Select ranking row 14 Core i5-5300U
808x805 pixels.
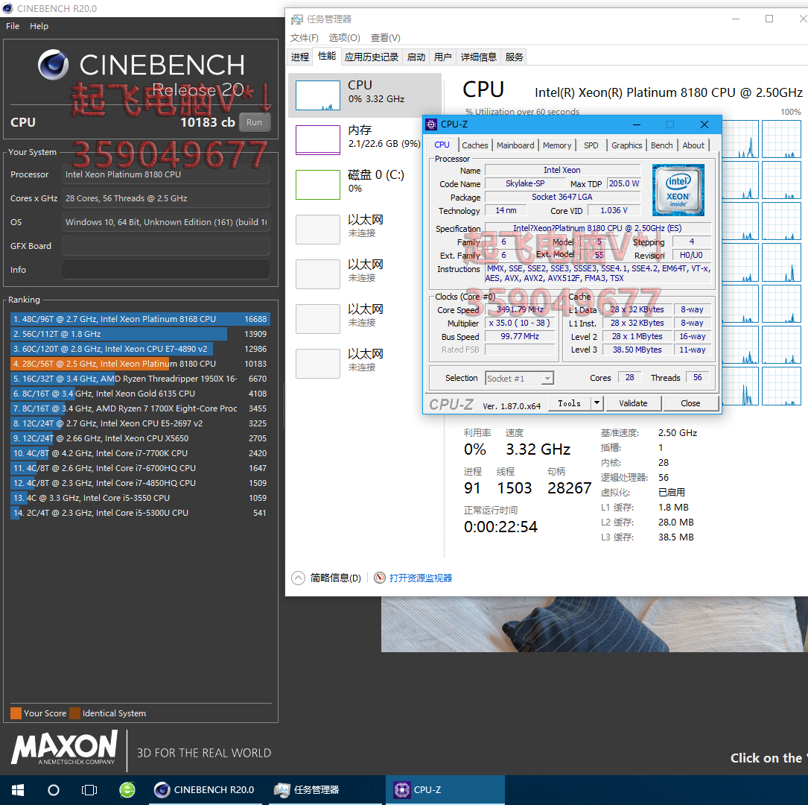click(140, 513)
